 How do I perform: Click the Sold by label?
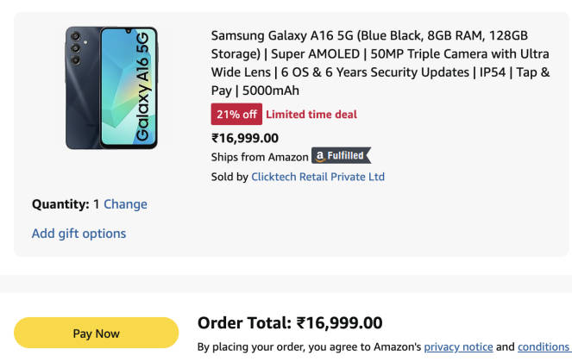229,177
